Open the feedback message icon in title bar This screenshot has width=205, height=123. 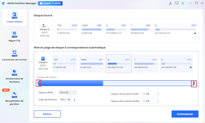click(x=177, y=3)
